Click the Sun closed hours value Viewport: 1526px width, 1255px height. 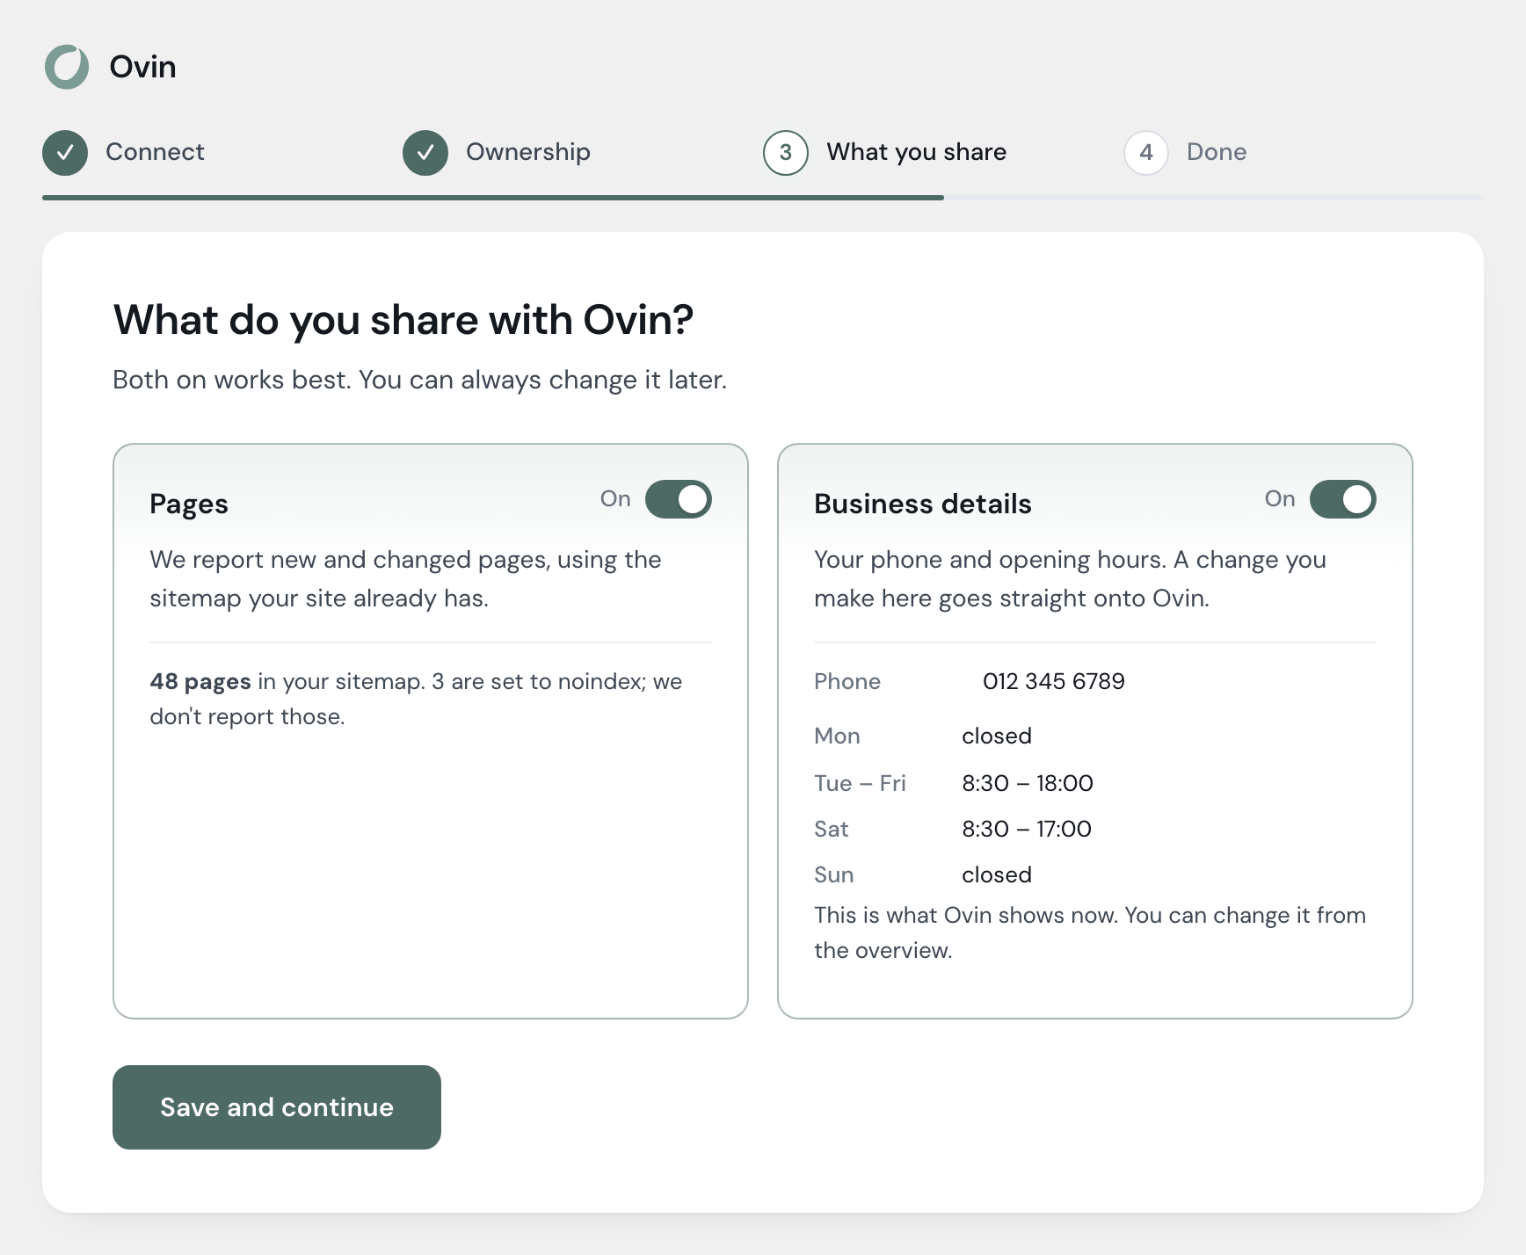[997, 874]
